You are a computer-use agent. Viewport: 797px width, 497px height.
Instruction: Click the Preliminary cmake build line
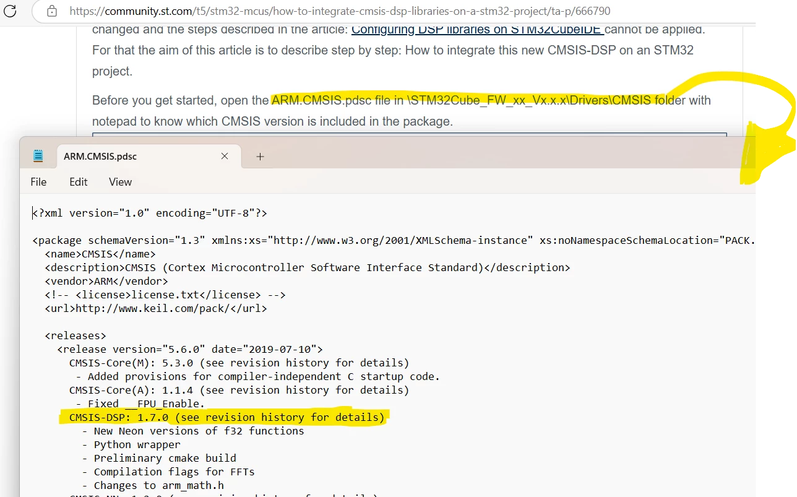click(x=159, y=458)
